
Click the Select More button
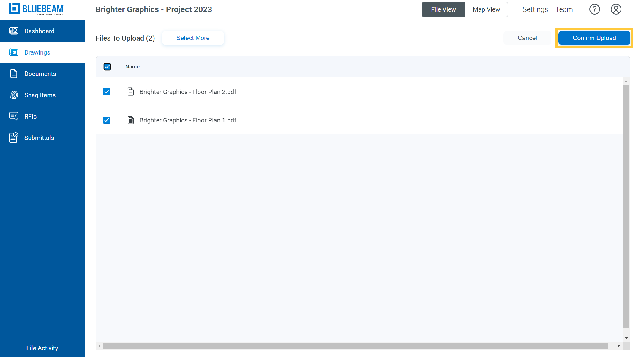coord(193,38)
